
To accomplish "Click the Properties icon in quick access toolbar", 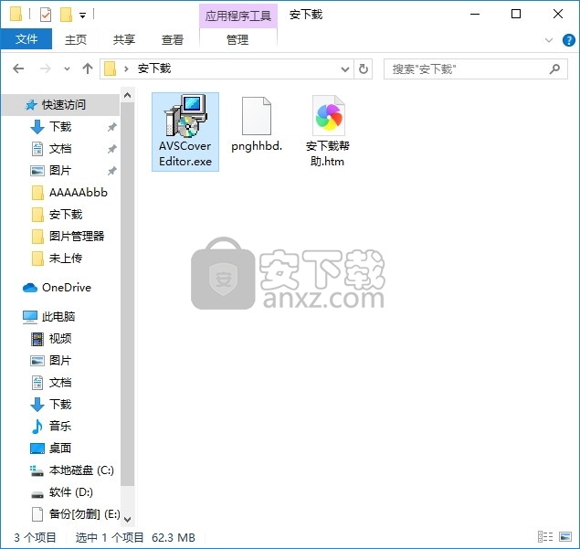I will point(45,15).
